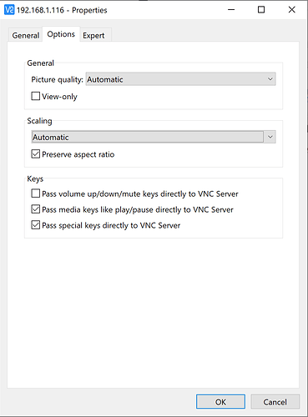The image size is (308, 417).
Task: Minimize the Properties window
Action: pyautogui.click(x=231, y=10)
